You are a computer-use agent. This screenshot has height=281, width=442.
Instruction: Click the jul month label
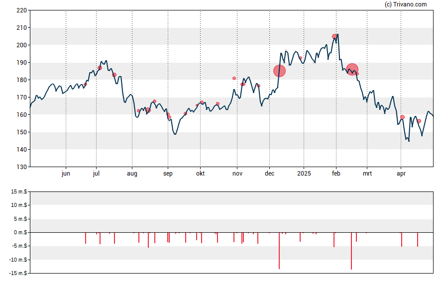[x=96, y=174]
